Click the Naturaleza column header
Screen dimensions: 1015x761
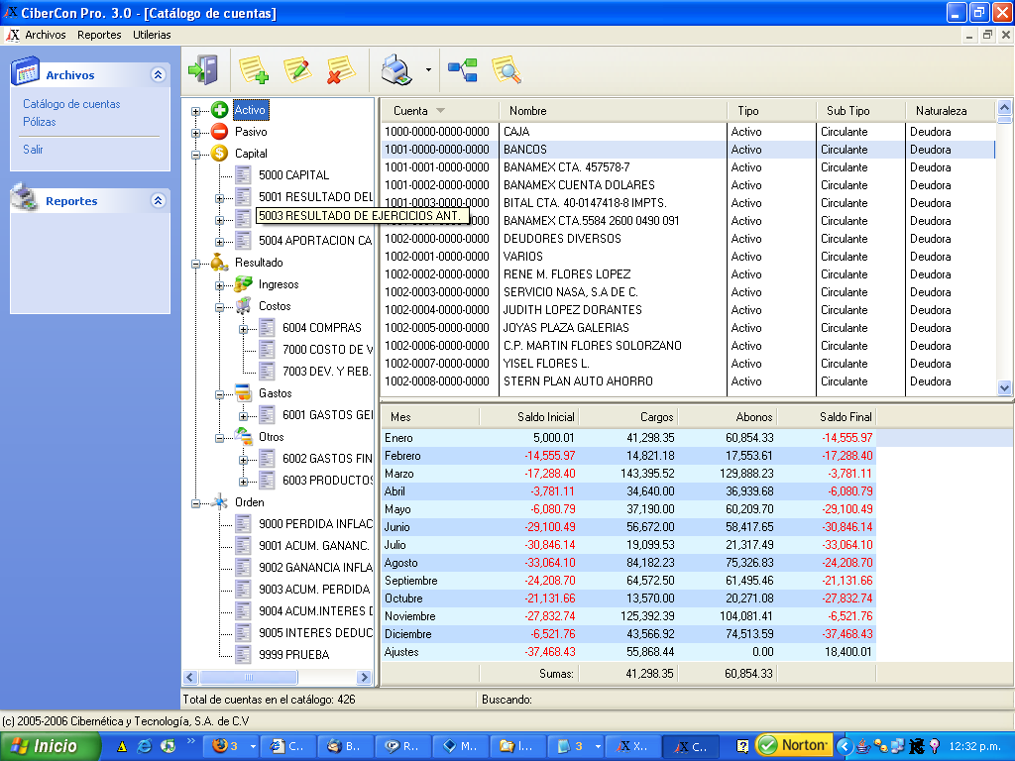[x=950, y=111]
